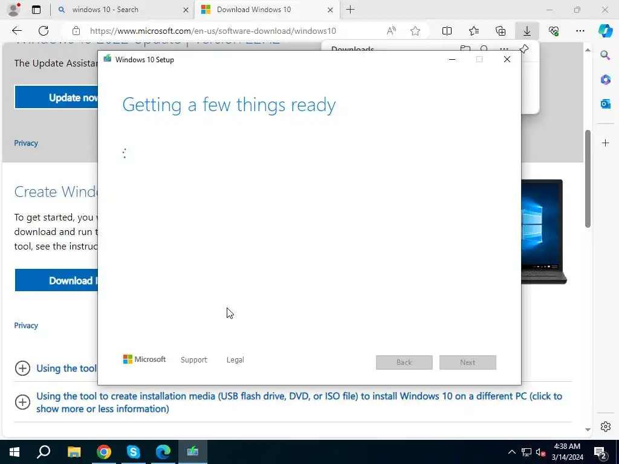The image size is (619, 464).
Task: Open the sidebar Search icon
Action: (x=606, y=55)
